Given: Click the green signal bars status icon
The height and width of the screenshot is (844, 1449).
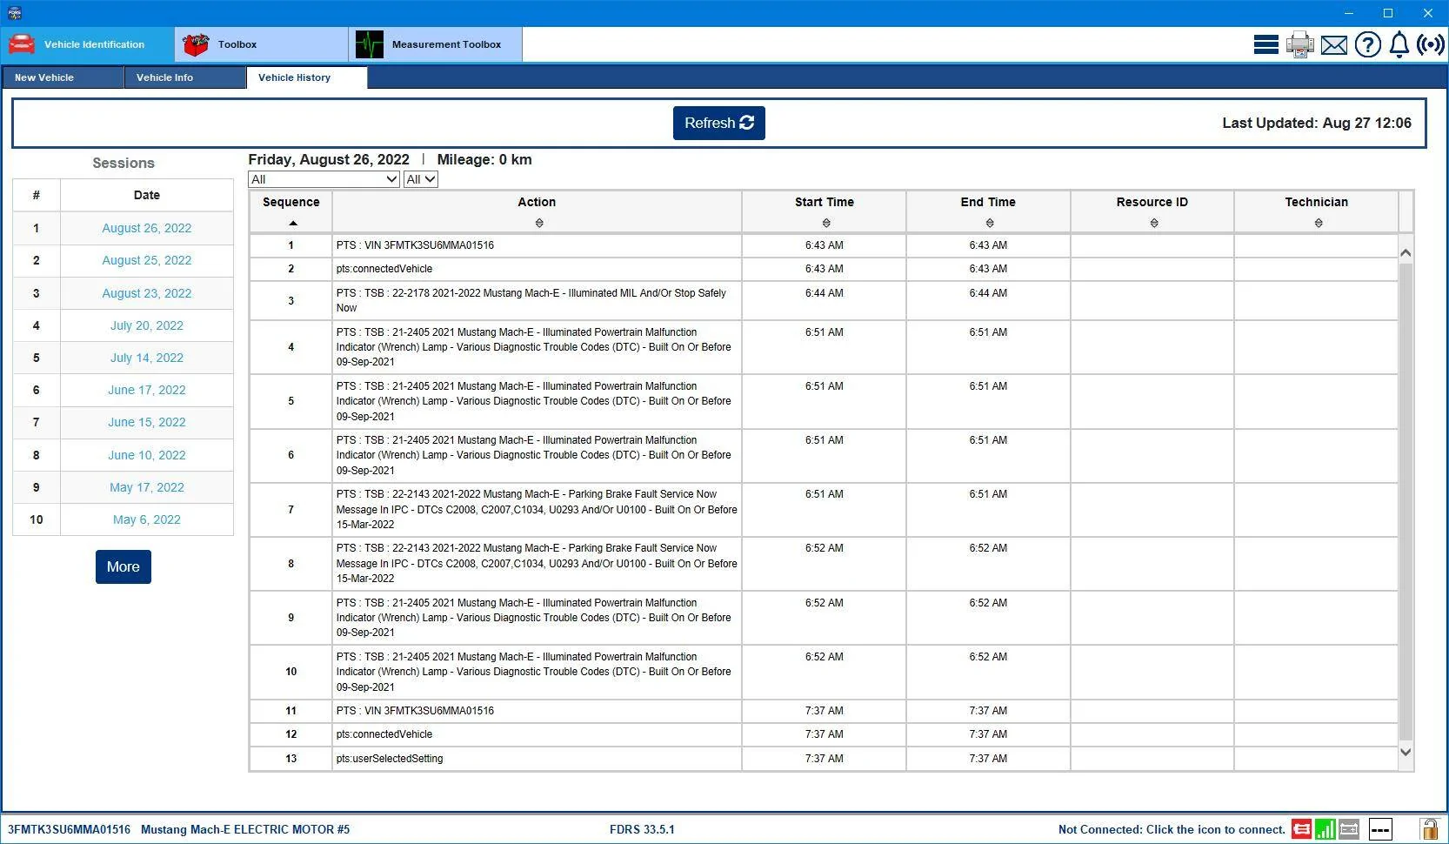Looking at the screenshot, I should pyautogui.click(x=1325, y=829).
